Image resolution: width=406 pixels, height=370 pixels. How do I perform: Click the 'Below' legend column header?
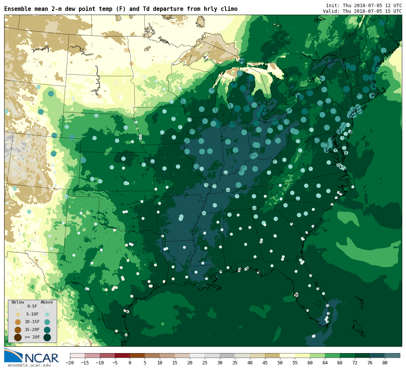click(x=18, y=302)
